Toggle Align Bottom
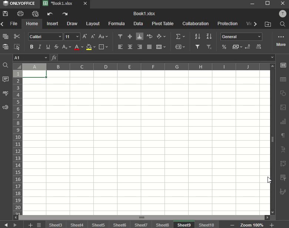289x228 pixels. coord(140,37)
